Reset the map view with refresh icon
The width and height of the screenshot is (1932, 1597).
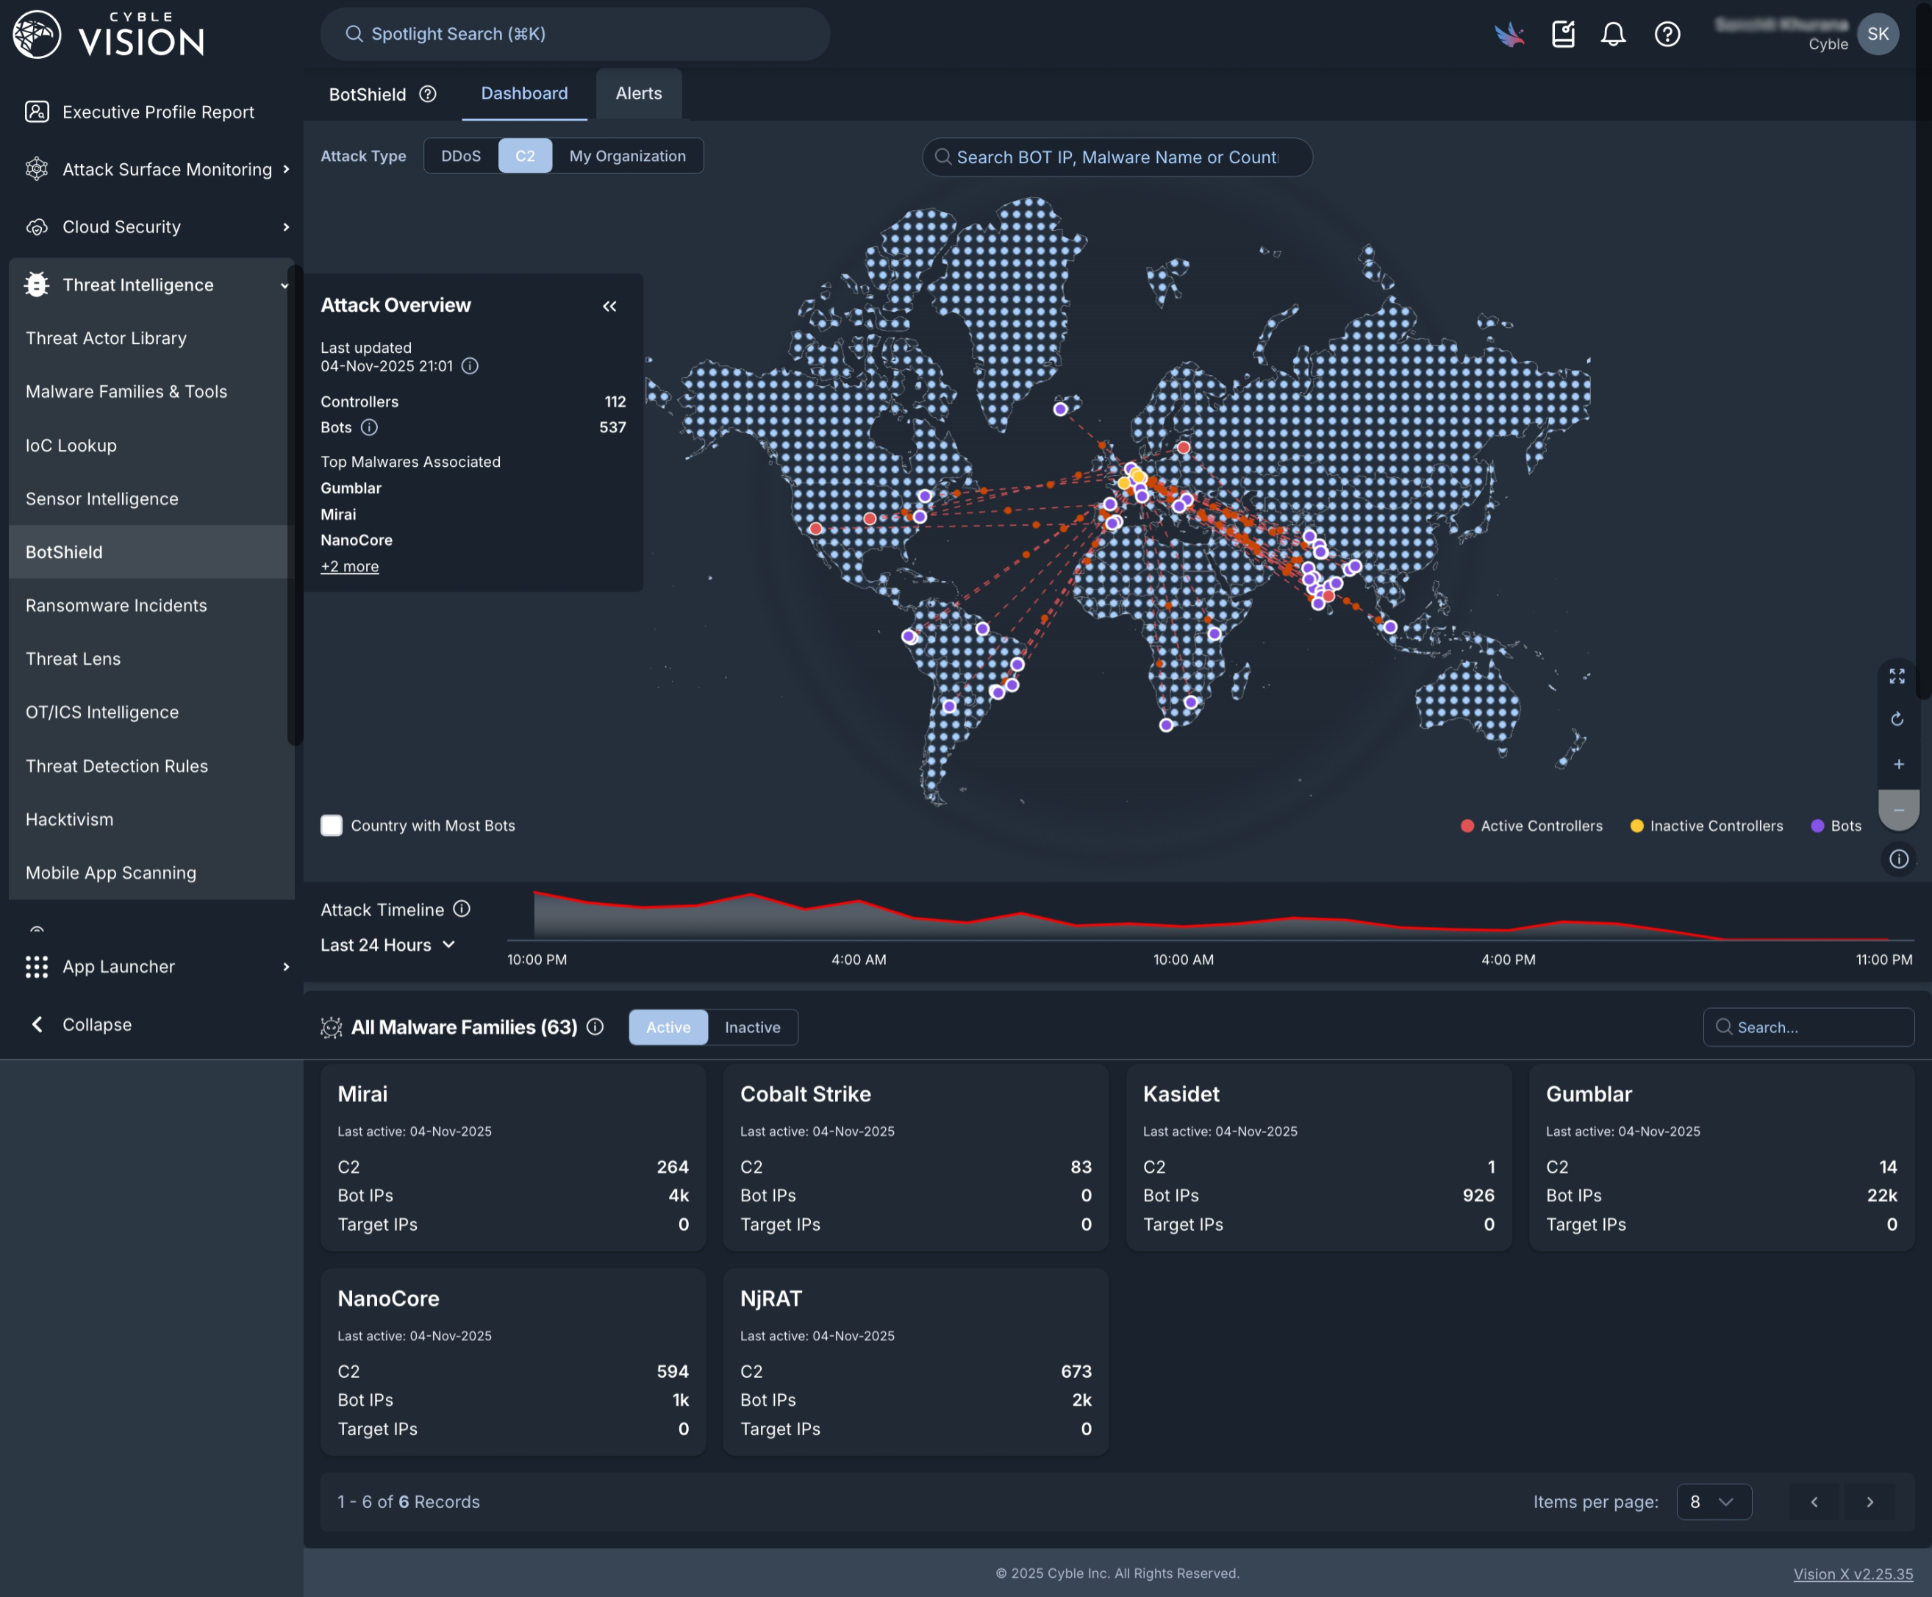1897,719
